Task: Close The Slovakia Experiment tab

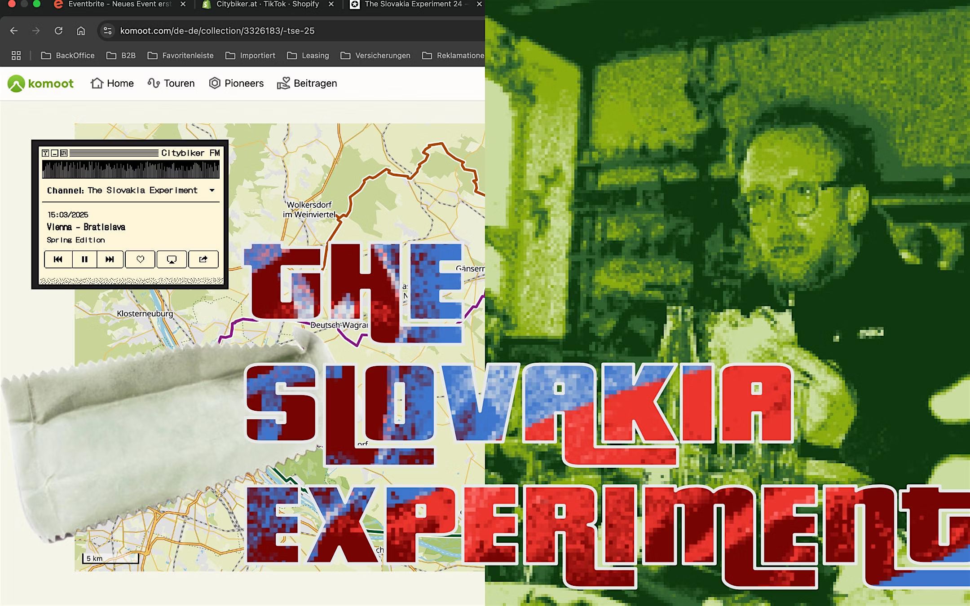Action: tap(479, 4)
